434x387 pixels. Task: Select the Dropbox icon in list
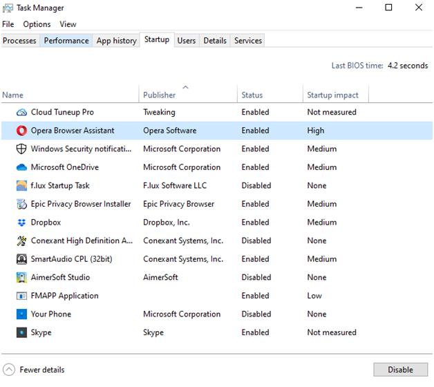pos(21,223)
